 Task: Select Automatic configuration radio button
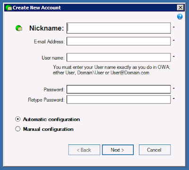(18, 119)
